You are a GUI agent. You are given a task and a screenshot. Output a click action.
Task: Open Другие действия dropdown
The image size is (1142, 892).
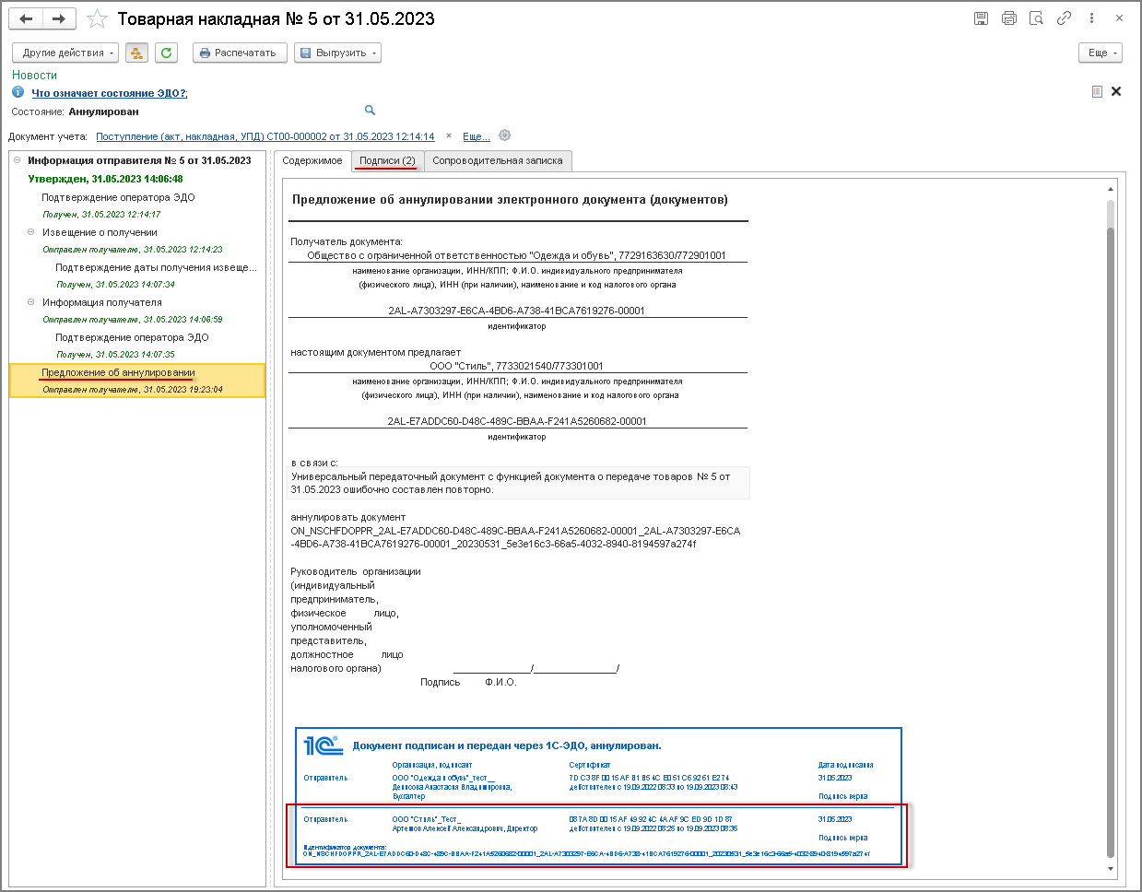[65, 53]
